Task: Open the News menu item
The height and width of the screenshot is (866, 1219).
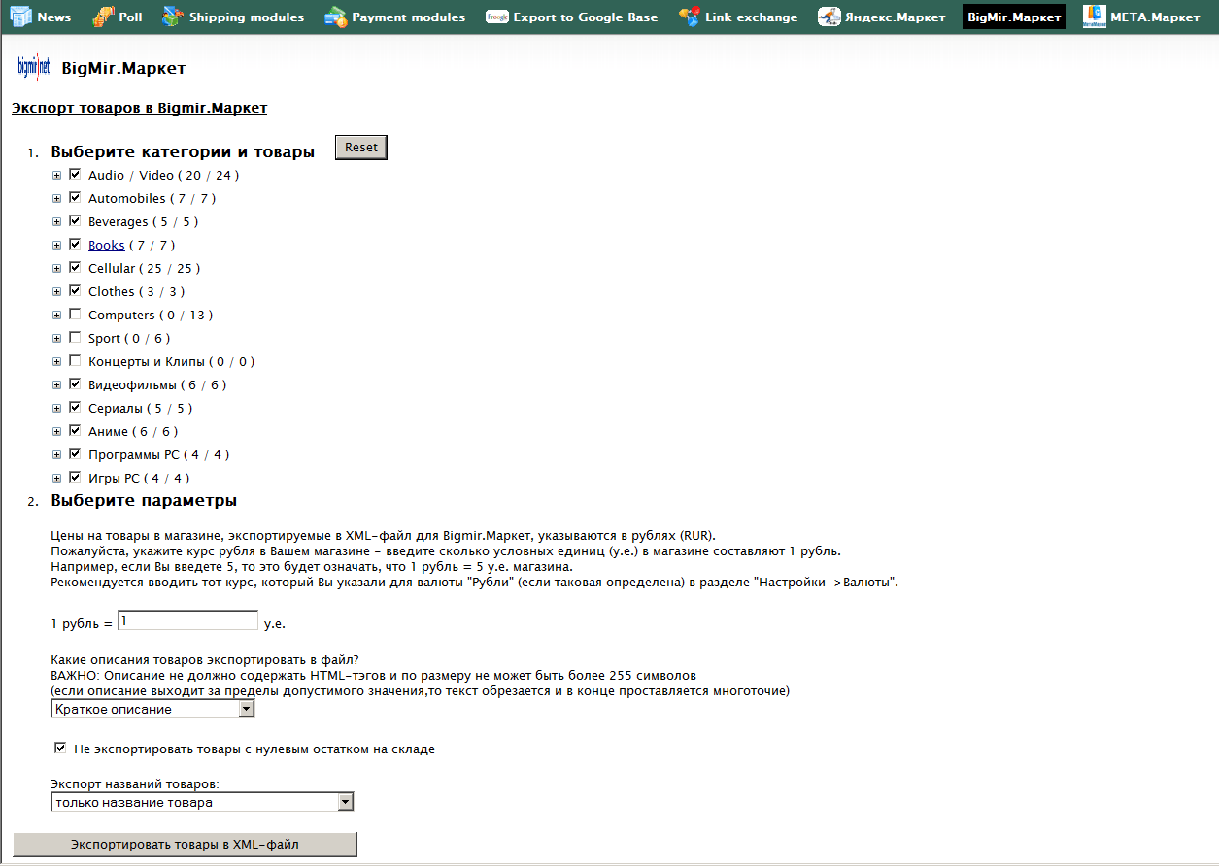Action: point(54,17)
